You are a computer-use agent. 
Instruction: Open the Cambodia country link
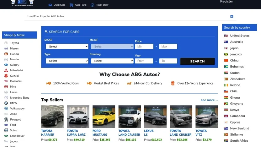(x=237, y=116)
